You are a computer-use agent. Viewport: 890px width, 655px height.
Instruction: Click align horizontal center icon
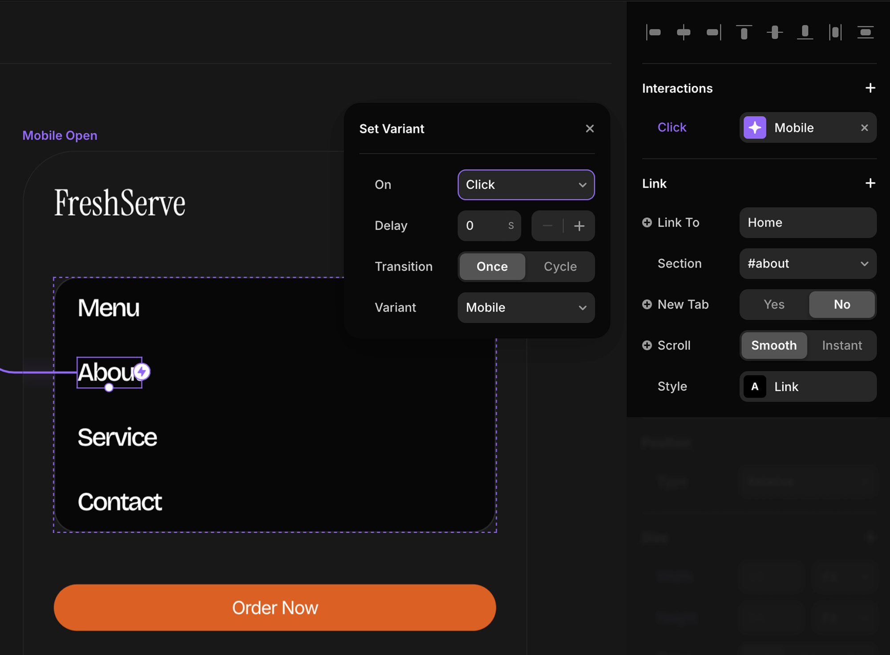684,32
